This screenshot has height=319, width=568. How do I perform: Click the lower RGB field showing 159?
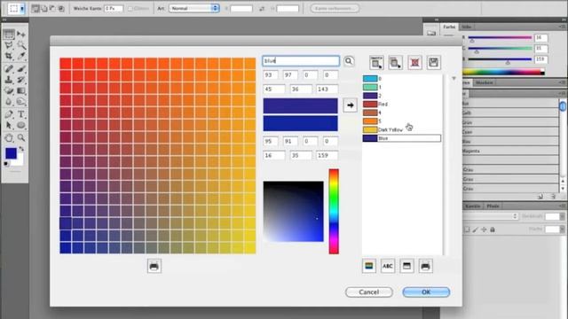[x=327, y=156]
